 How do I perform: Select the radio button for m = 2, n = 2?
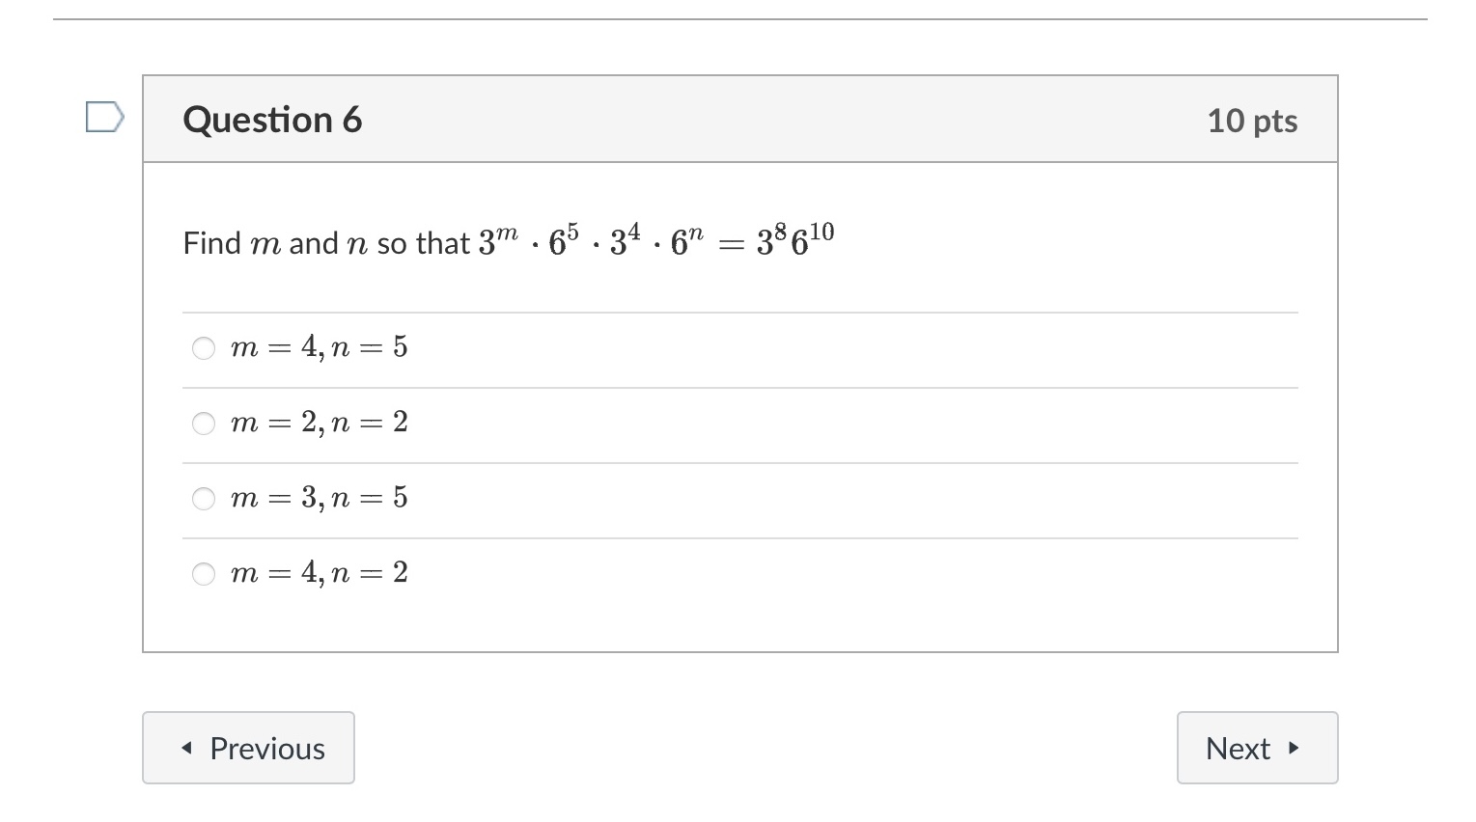pos(204,423)
